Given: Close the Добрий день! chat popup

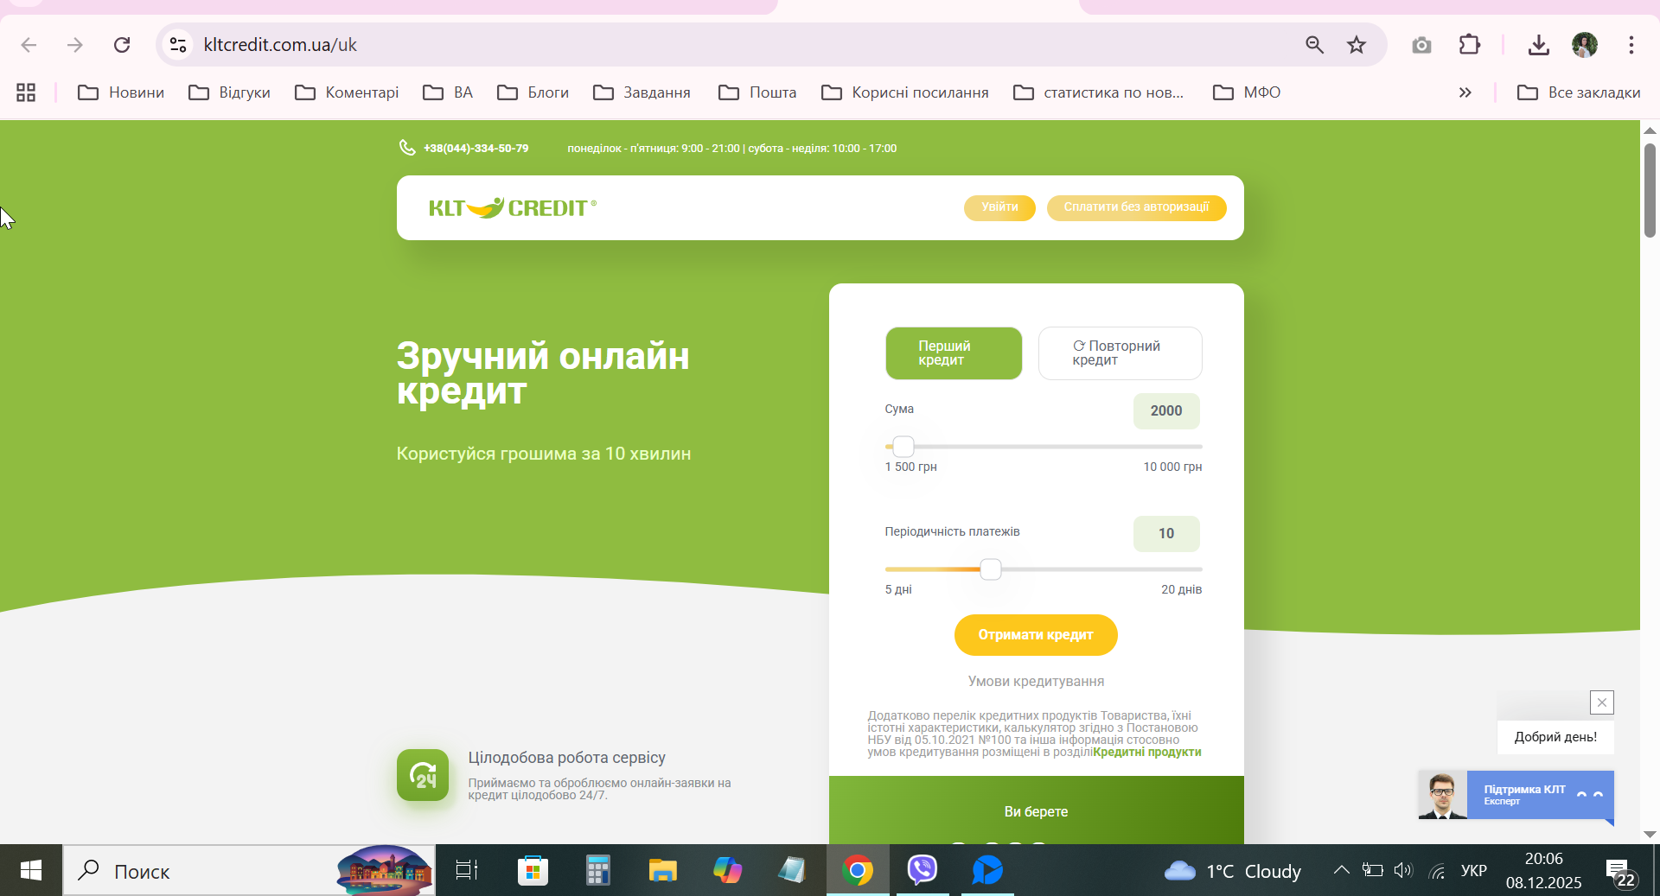Looking at the screenshot, I should [1602, 702].
